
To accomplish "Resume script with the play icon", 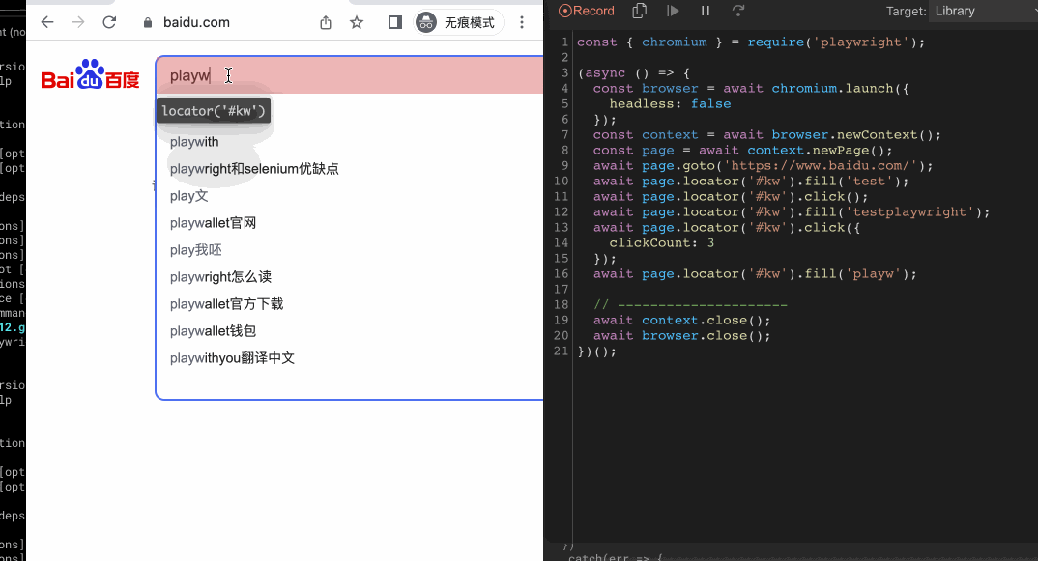I will point(673,11).
